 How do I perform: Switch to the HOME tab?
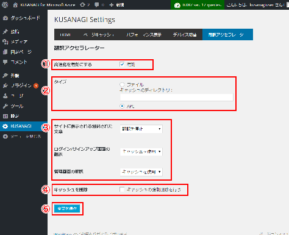click(65, 35)
